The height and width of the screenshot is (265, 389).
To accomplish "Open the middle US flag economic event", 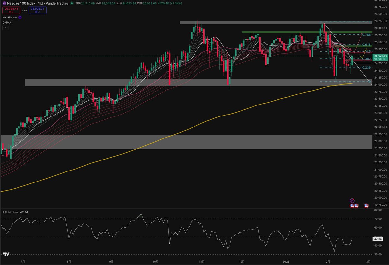I will [356, 205].
